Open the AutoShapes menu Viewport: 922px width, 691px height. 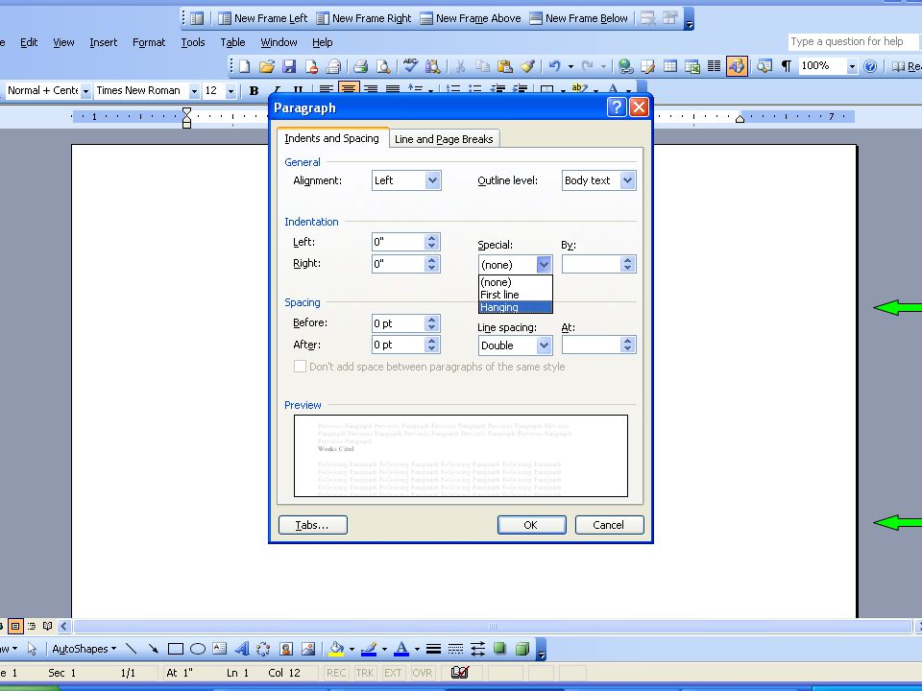click(x=85, y=649)
